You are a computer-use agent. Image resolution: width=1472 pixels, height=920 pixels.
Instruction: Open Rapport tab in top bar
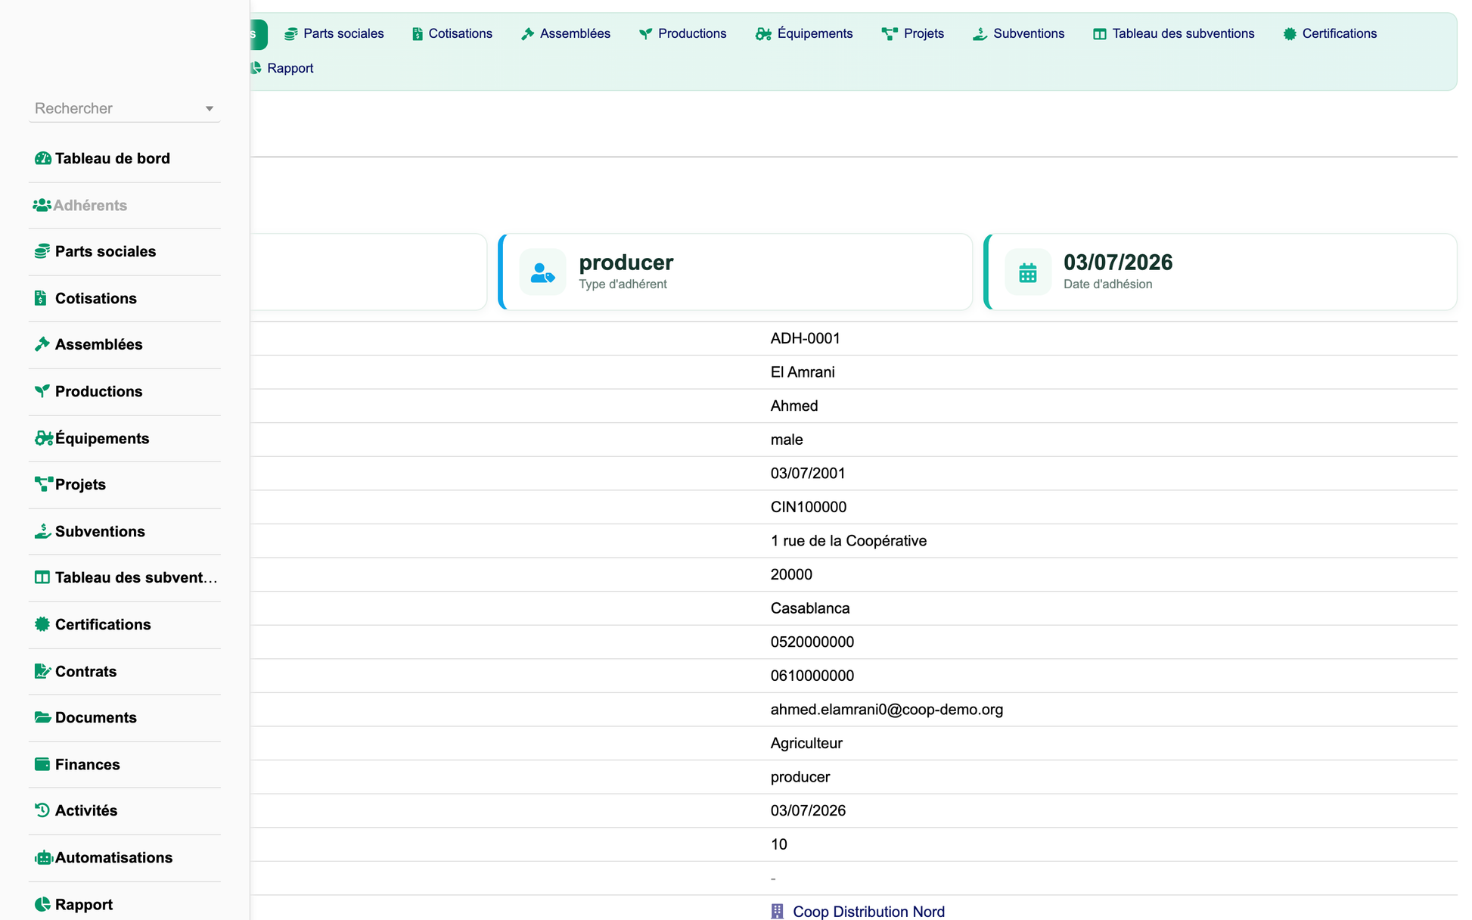pyautogui.click(x=281, y=68)
